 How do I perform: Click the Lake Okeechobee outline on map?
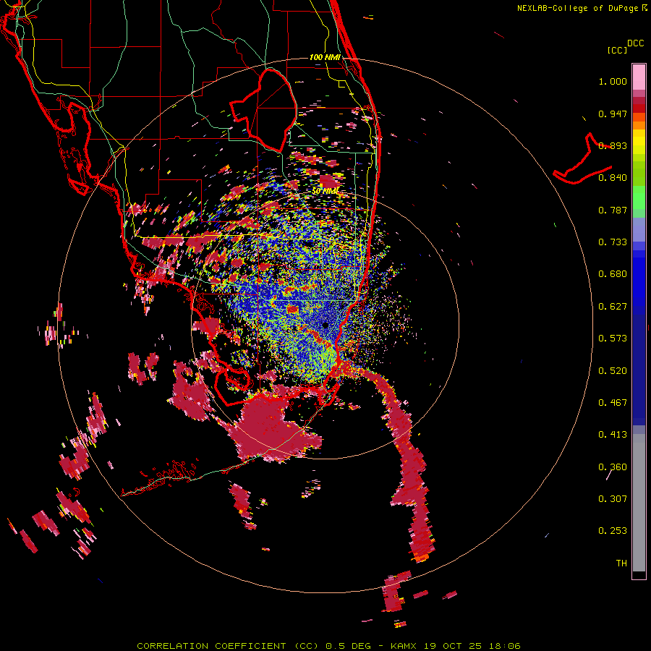click(x=263, y=110)
